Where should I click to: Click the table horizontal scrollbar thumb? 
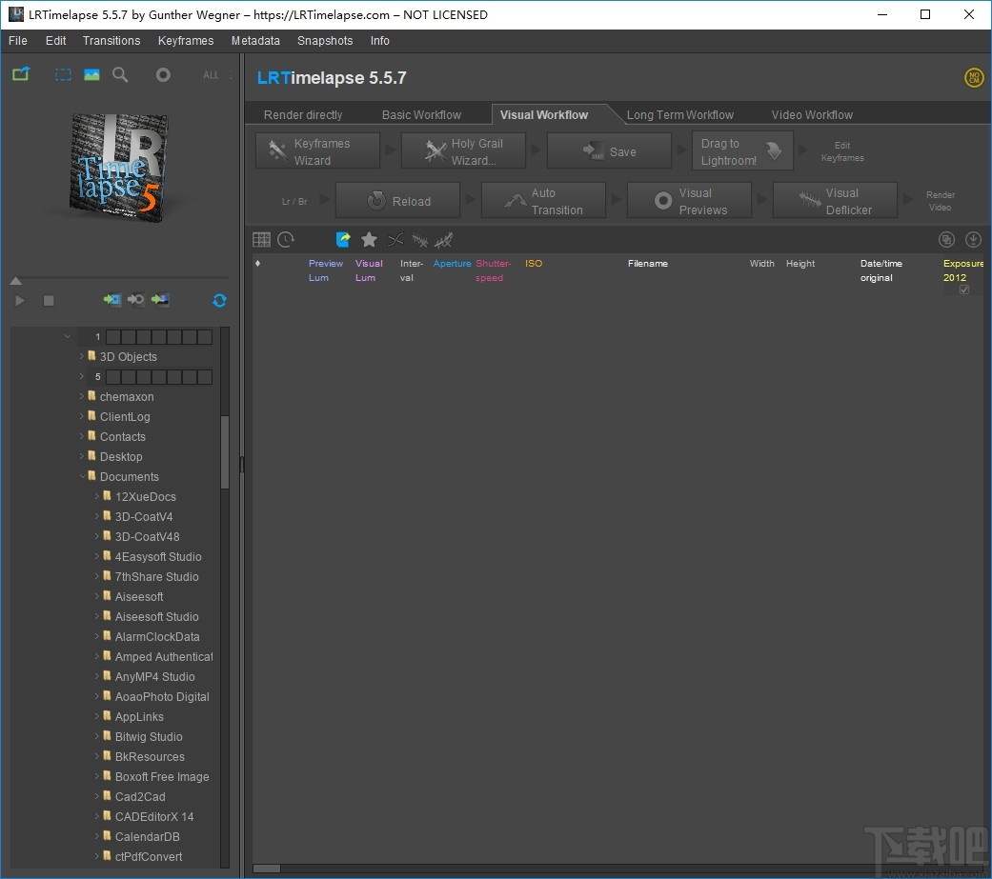tap(267, 869)
